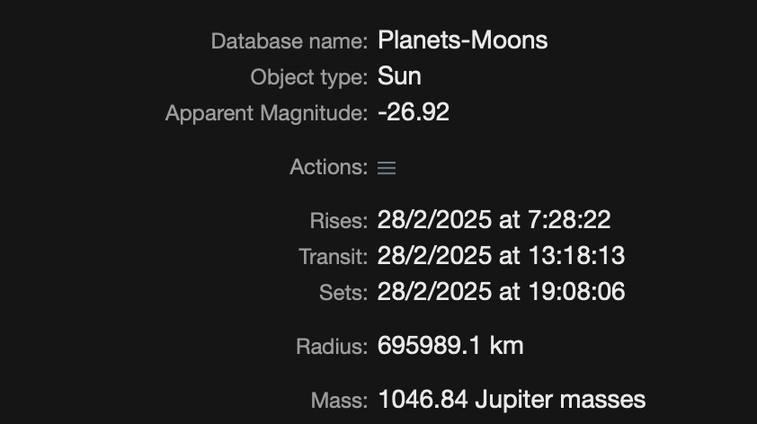Image resolution: width=757 pixels, height=424 pixels.
Task: Click the Actions label
Action: click(x=328, y=167)
